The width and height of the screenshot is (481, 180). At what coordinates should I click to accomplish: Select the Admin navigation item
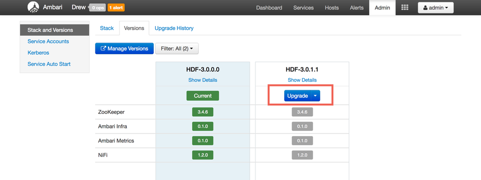[382, 8]
